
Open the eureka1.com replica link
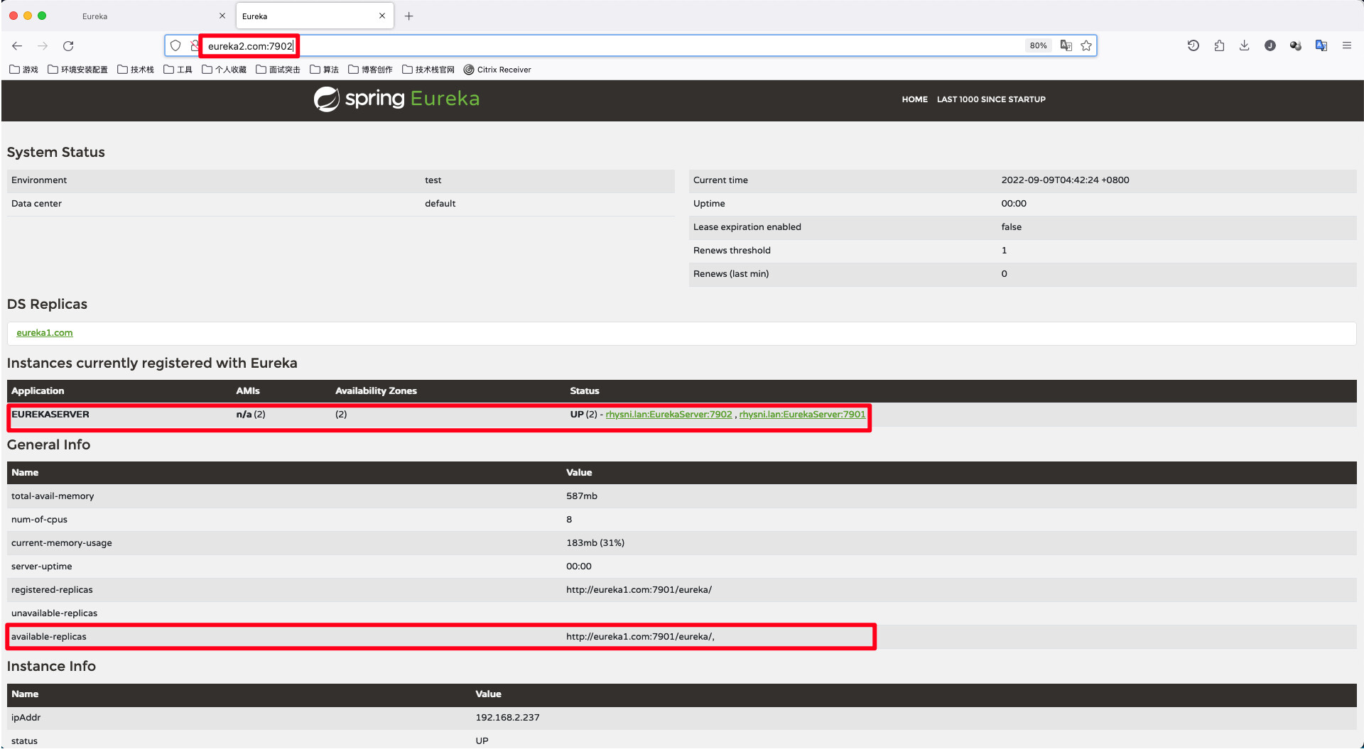45,333
